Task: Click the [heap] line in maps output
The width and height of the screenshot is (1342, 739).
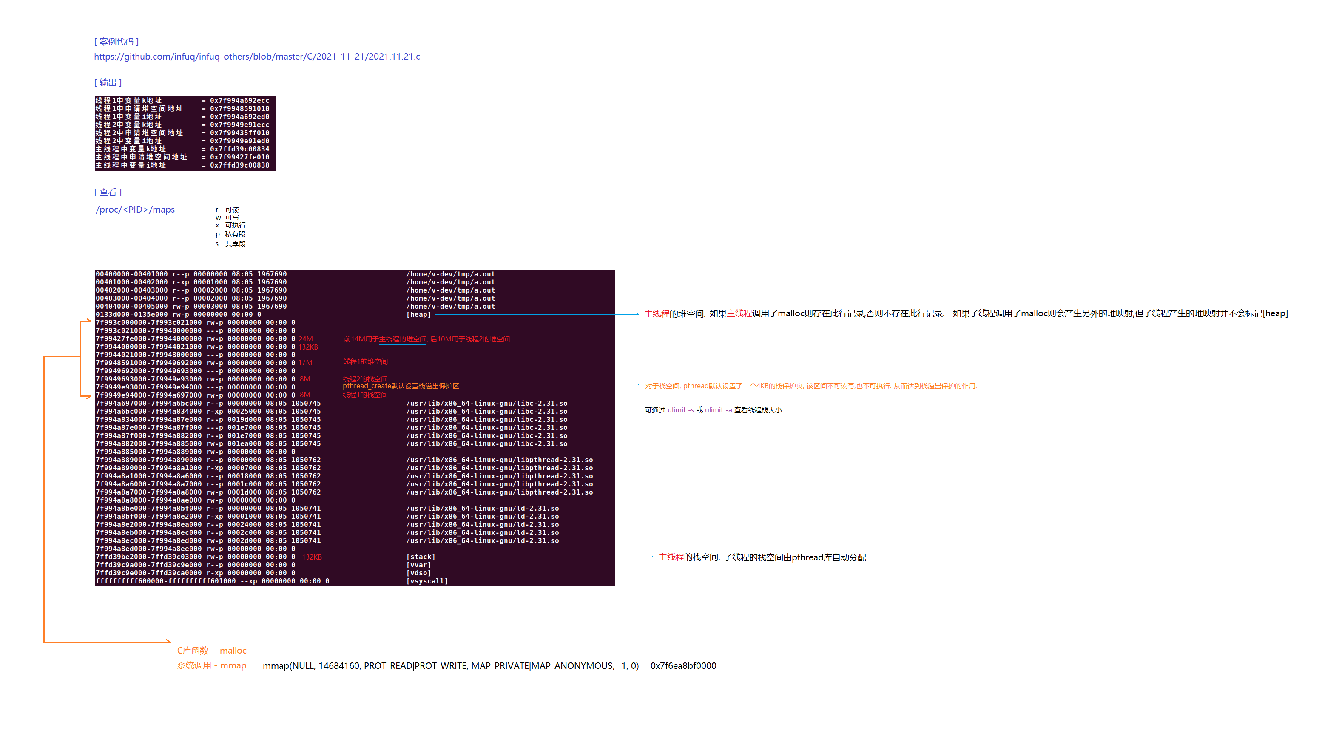Action: coord(418,315)
